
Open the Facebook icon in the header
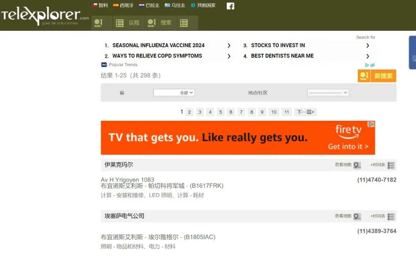click(230, 6)
